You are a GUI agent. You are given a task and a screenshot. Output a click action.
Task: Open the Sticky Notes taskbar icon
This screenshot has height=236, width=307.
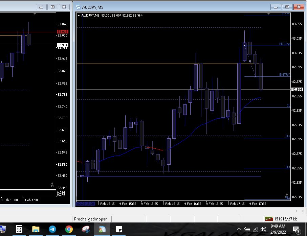(119, 230)
